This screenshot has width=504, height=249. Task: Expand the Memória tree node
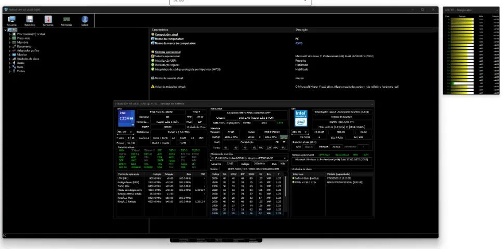(10, 43)
